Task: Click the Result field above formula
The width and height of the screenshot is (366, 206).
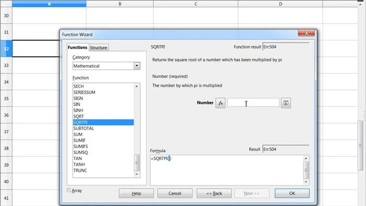Action: pyautogui.click(x=286, y=149)
